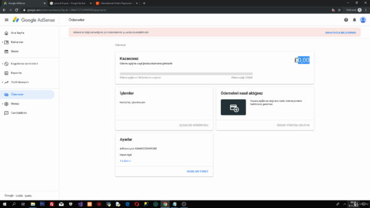Click AYARLARI YÖNET button
The height and width of the screenshot is (208, 370).
[198, 172]
